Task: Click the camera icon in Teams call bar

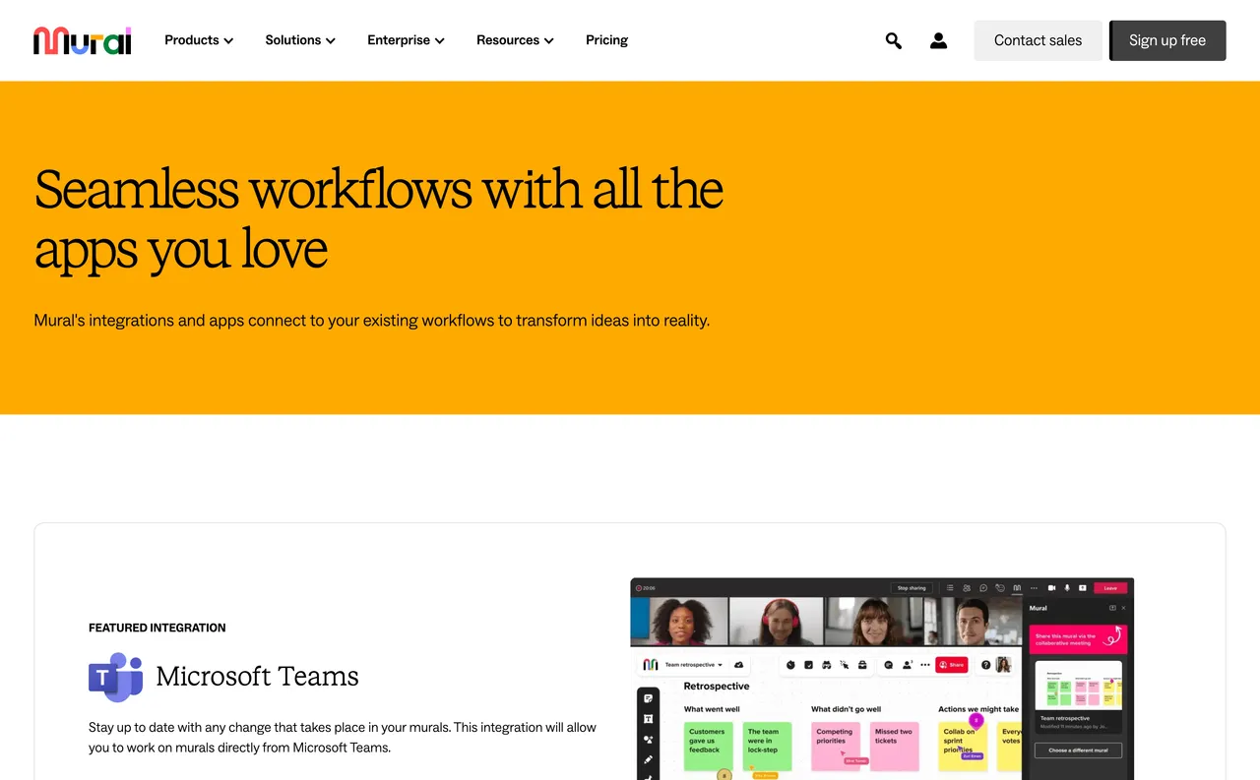Action: (x=1051, y=588)
